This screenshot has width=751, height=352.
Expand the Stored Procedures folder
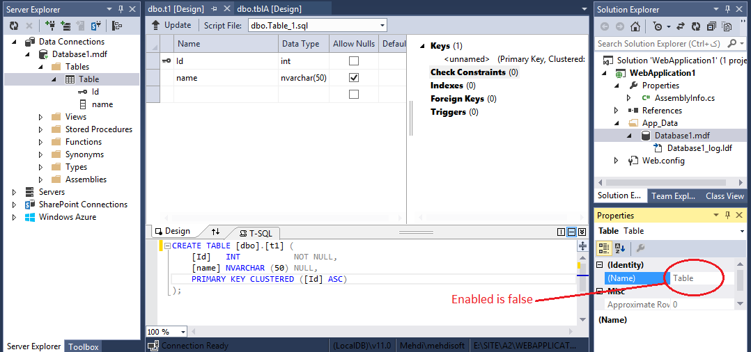[40, 129]
